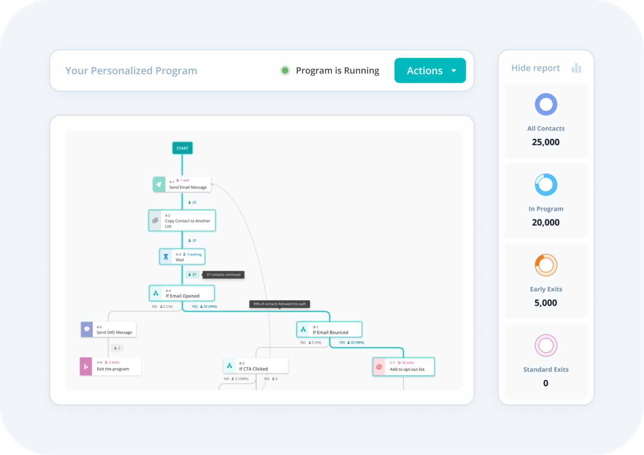Toggle the Program is Running status indicator
The height and width of the screenshot is (455, 644).
click(x=285, y=70)
